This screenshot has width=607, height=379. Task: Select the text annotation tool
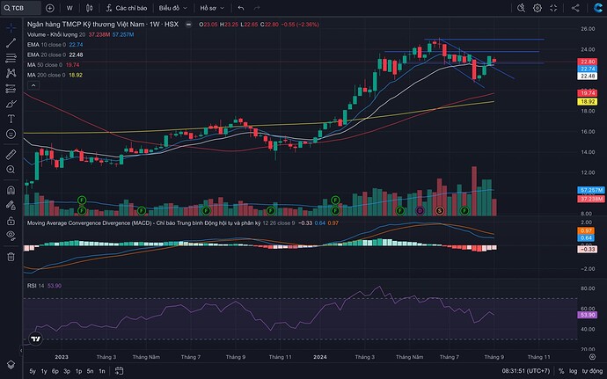click(x=11, y=119)
